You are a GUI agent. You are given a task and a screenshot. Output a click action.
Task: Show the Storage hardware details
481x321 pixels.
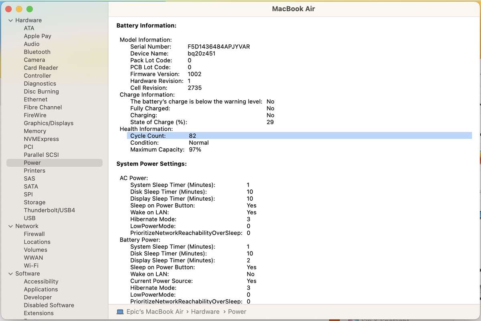pos(34,202)
